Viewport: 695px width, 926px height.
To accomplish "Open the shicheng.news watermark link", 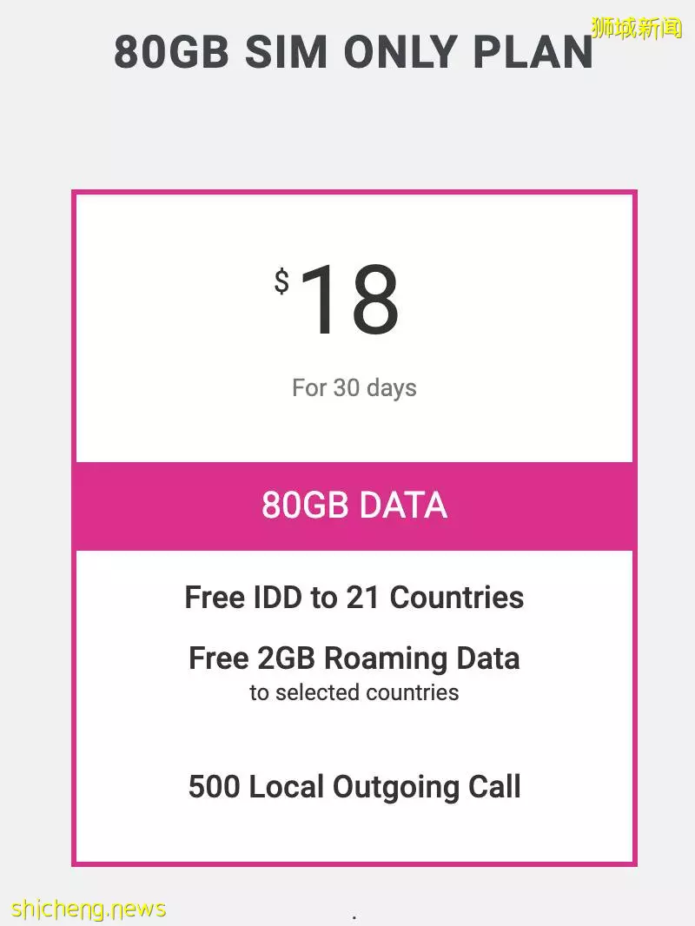I will point(89,909).
